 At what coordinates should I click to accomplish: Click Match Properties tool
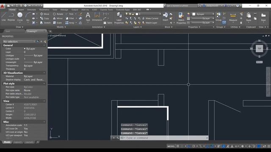[181, 18]
